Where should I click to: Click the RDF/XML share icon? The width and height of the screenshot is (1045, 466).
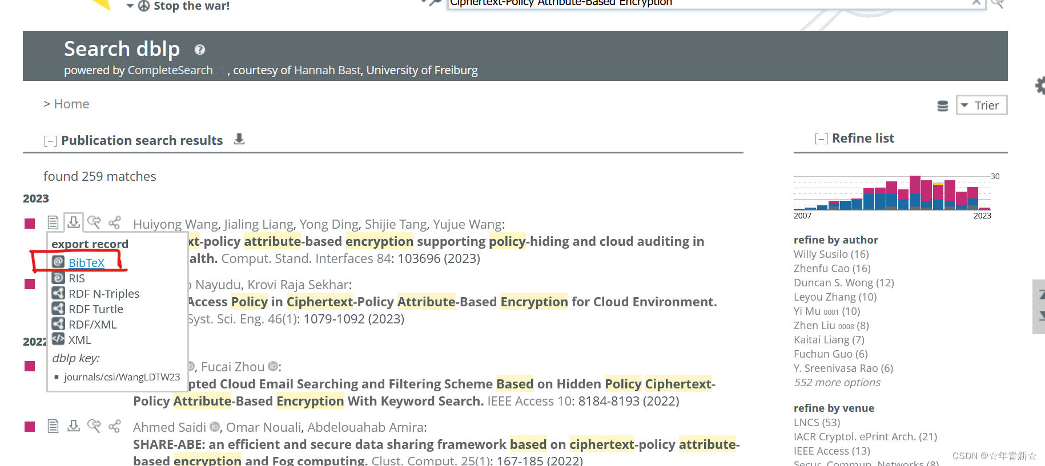click(x=58, y=324)
